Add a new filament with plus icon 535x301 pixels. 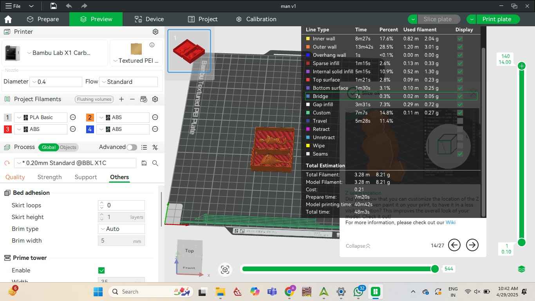click(121, 99)
